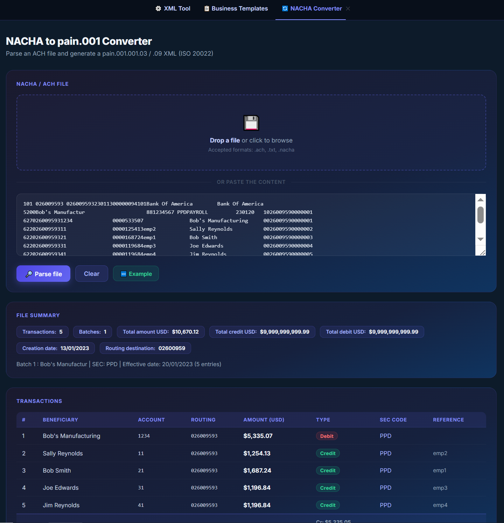Viewport: 504px width, 523px height.
Task: Close the NACHA Converter tab
Action: [x=348, y=8]
